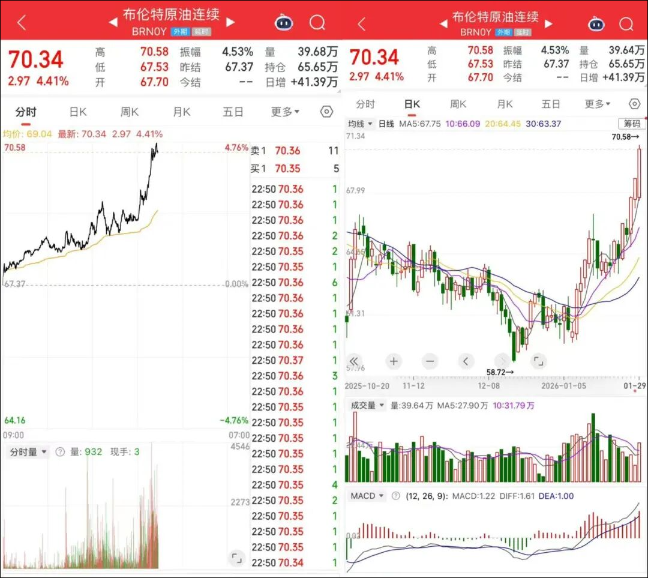This screenshot has width=648, height=578.
Task: Select the 周K tab on right panel
Action: (x=458, y=104)
